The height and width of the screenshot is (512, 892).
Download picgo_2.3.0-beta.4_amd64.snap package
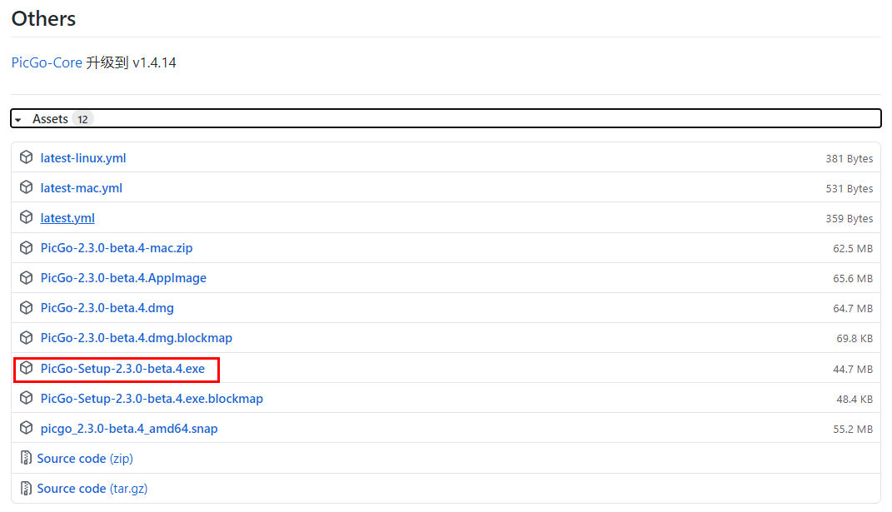[x=129, y=429]
